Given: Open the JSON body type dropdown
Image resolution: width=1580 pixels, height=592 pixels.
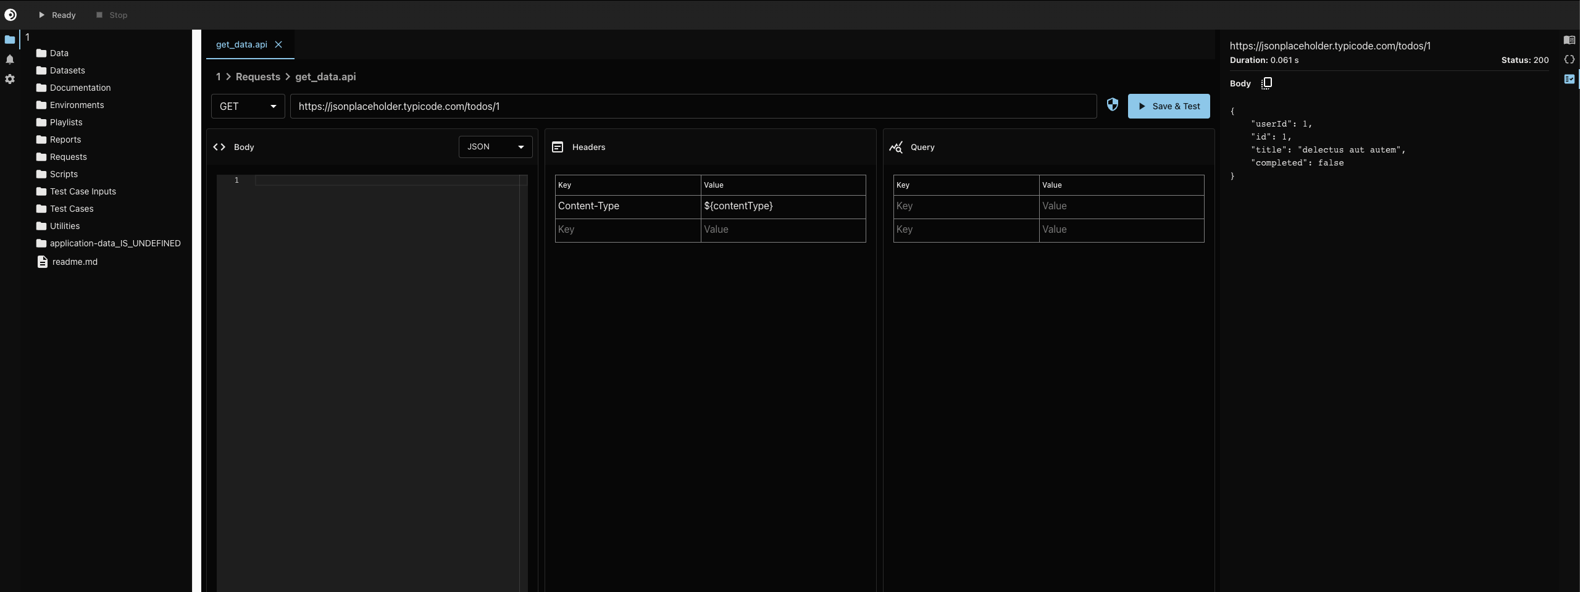Looking at the screenshot, I should (495, 147).
